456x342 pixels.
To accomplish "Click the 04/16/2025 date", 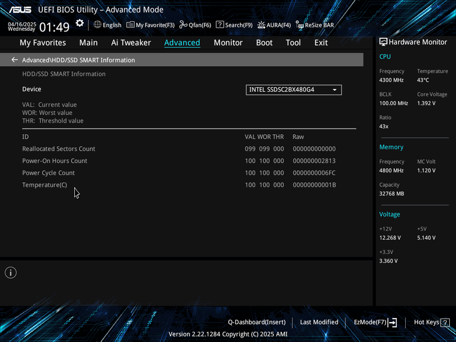I will (x=22, y=24).
